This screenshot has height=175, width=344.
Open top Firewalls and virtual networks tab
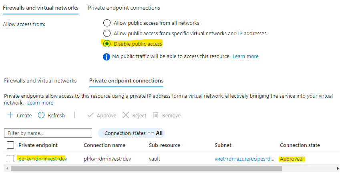click(40, 8)
